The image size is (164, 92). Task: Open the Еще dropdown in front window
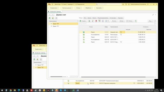(150, 21)
